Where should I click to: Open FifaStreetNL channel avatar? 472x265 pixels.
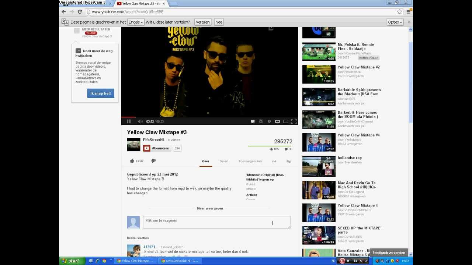click(133, 145)
